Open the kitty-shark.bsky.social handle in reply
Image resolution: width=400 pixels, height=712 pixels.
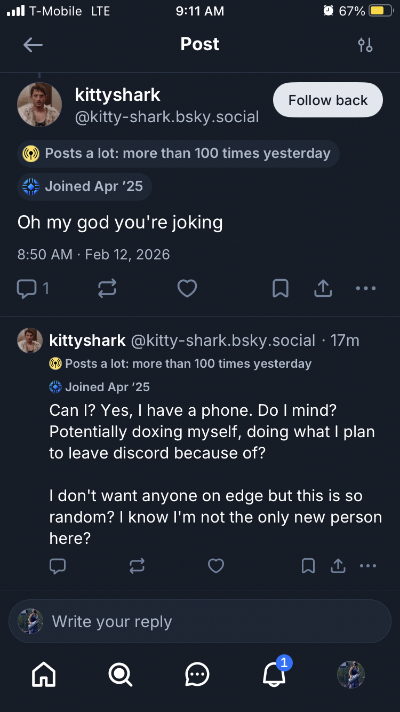tap(223, 341)
